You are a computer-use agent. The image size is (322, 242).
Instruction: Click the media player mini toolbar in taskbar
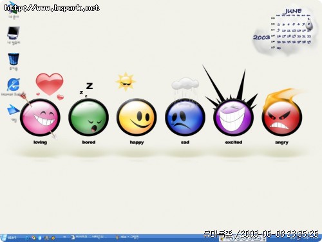(x=243, y=239)
